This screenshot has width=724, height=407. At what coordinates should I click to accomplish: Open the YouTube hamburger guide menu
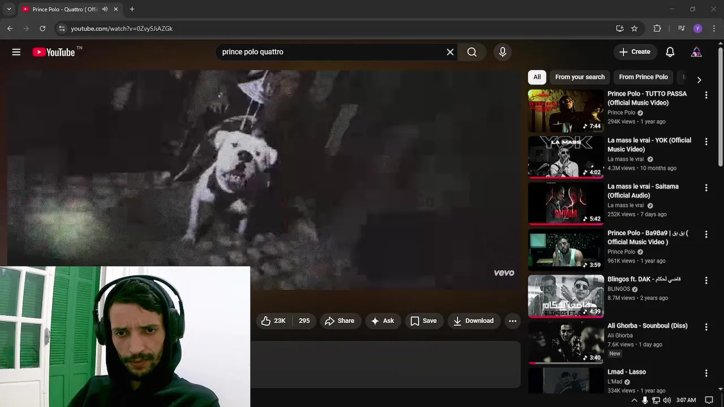coord(16,52)
